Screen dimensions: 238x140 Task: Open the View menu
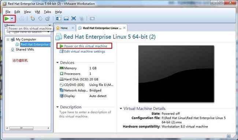(x=27, y=12)
